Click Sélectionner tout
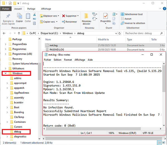The image size is (167, 145). (132, 14)
